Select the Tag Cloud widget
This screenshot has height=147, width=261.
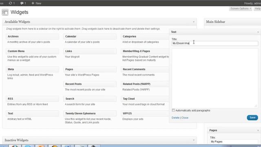click(145, 99)
